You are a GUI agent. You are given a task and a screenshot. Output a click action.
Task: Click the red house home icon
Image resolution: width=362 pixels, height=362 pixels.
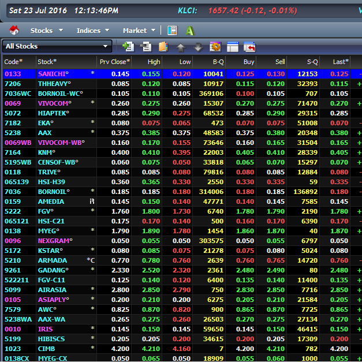pyautogui.click(x=14, y=30)
